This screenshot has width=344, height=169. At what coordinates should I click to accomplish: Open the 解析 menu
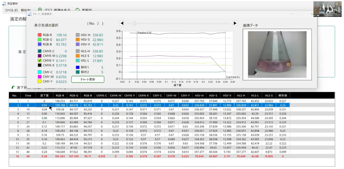tap(26, 10)
